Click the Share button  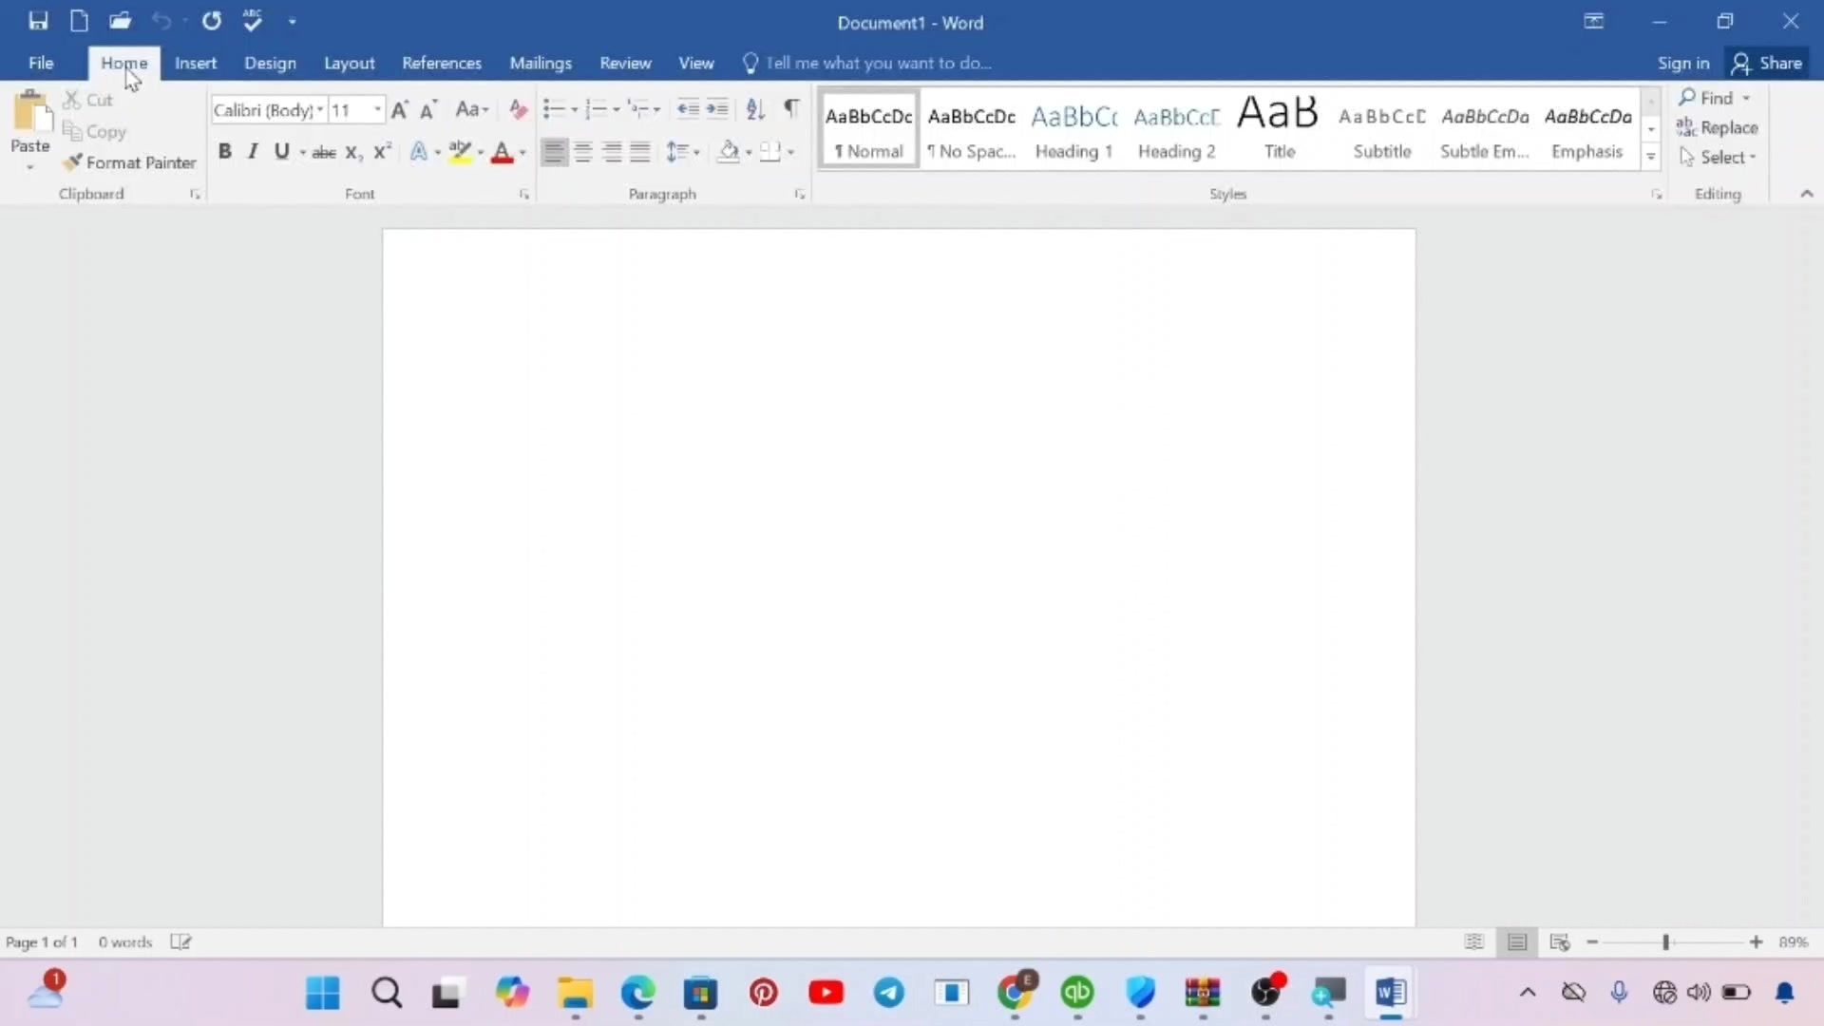point(1767,63)
